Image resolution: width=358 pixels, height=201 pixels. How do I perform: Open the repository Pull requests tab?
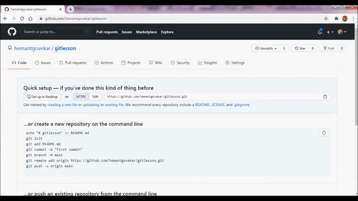(x=73, y=63)
